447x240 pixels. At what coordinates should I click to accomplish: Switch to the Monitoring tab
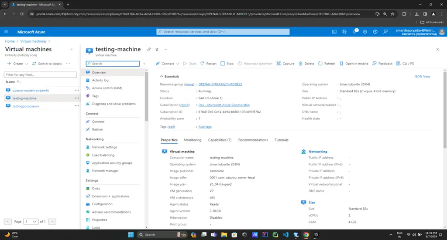click(193, 140)
